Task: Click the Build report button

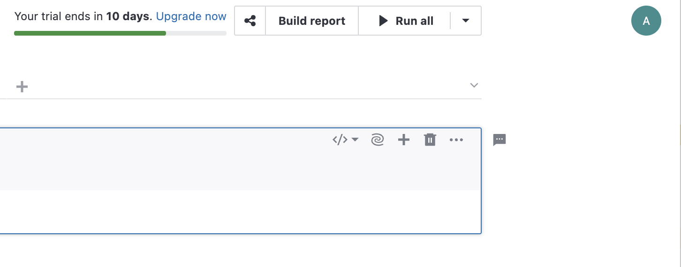Action: (312, 21)
